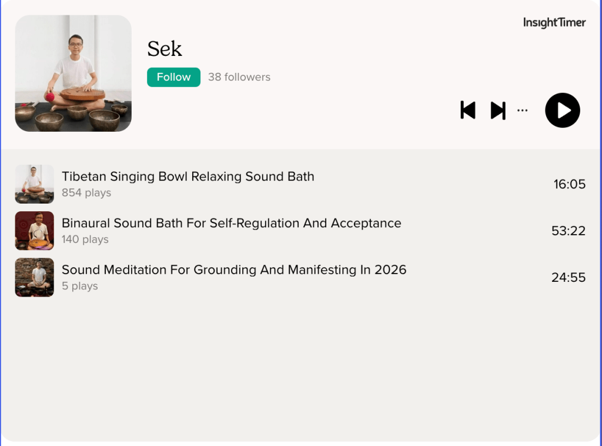Open Sek's large profile photo
602x446 pixels.
(x=73, y=74)
